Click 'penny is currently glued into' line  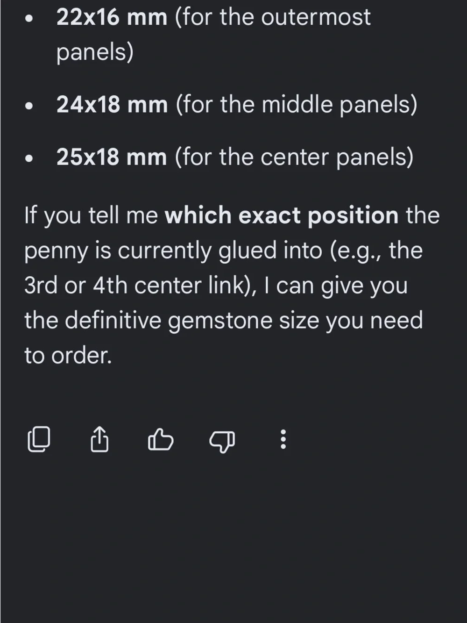click(173, 251)
